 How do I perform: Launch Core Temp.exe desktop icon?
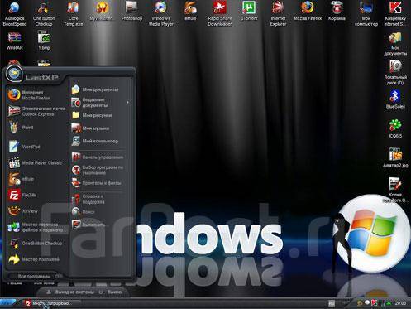coord(73,14)
